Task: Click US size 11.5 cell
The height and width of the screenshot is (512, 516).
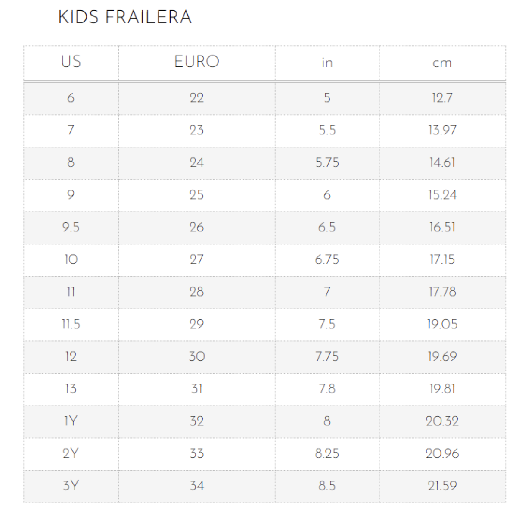Action: (71, 324)
